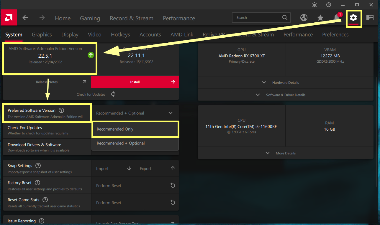Open the Release Notes

tap(47, 82)
